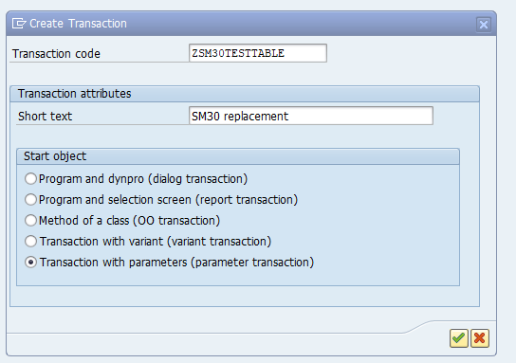The width and height of the screenshot is (516, 363).
Task: Click the '(parameter transaction)' label text
Action: point(252,263)
